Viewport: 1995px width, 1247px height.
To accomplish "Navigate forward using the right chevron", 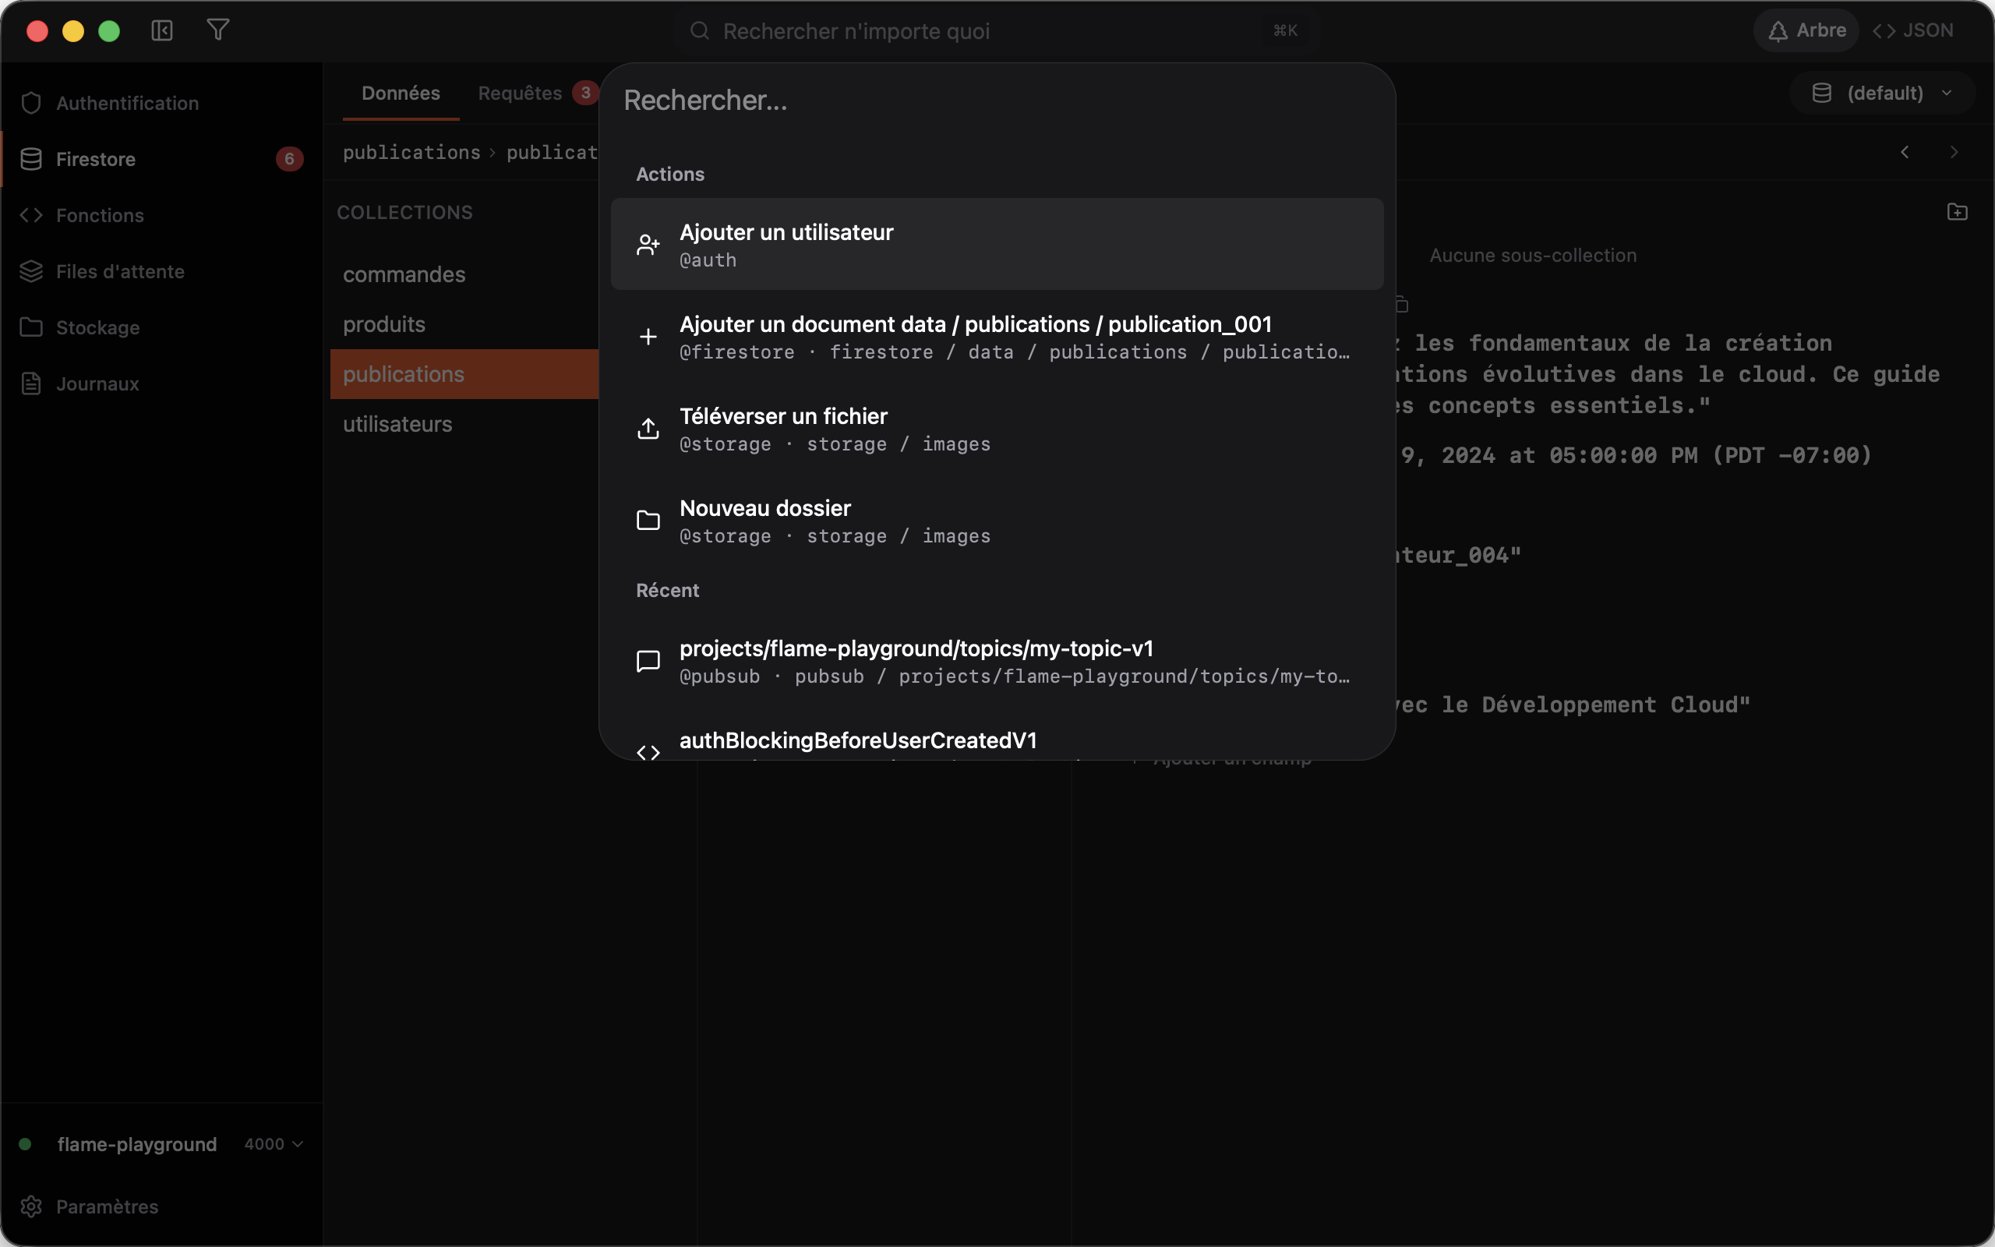I will click(1954, 152).
